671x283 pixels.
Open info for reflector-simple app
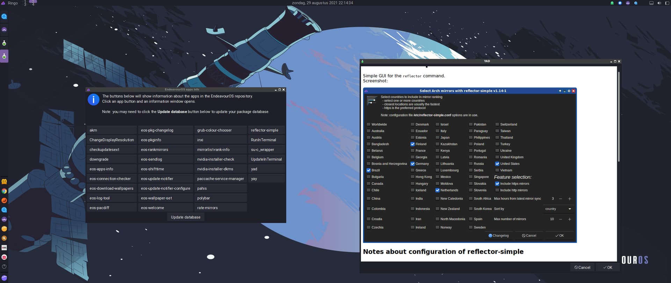click(266, 130)
